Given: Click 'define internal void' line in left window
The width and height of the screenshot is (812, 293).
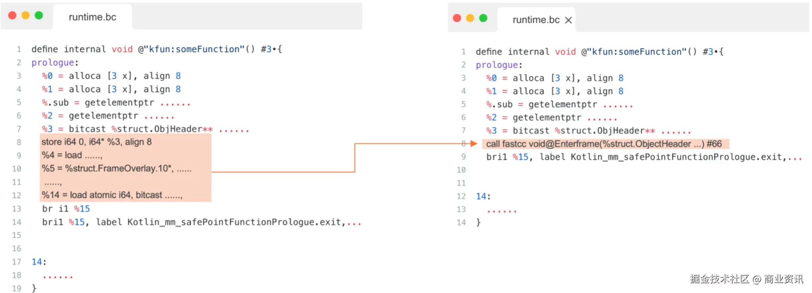Looking at the screenshot, I should tap(157, 49).
